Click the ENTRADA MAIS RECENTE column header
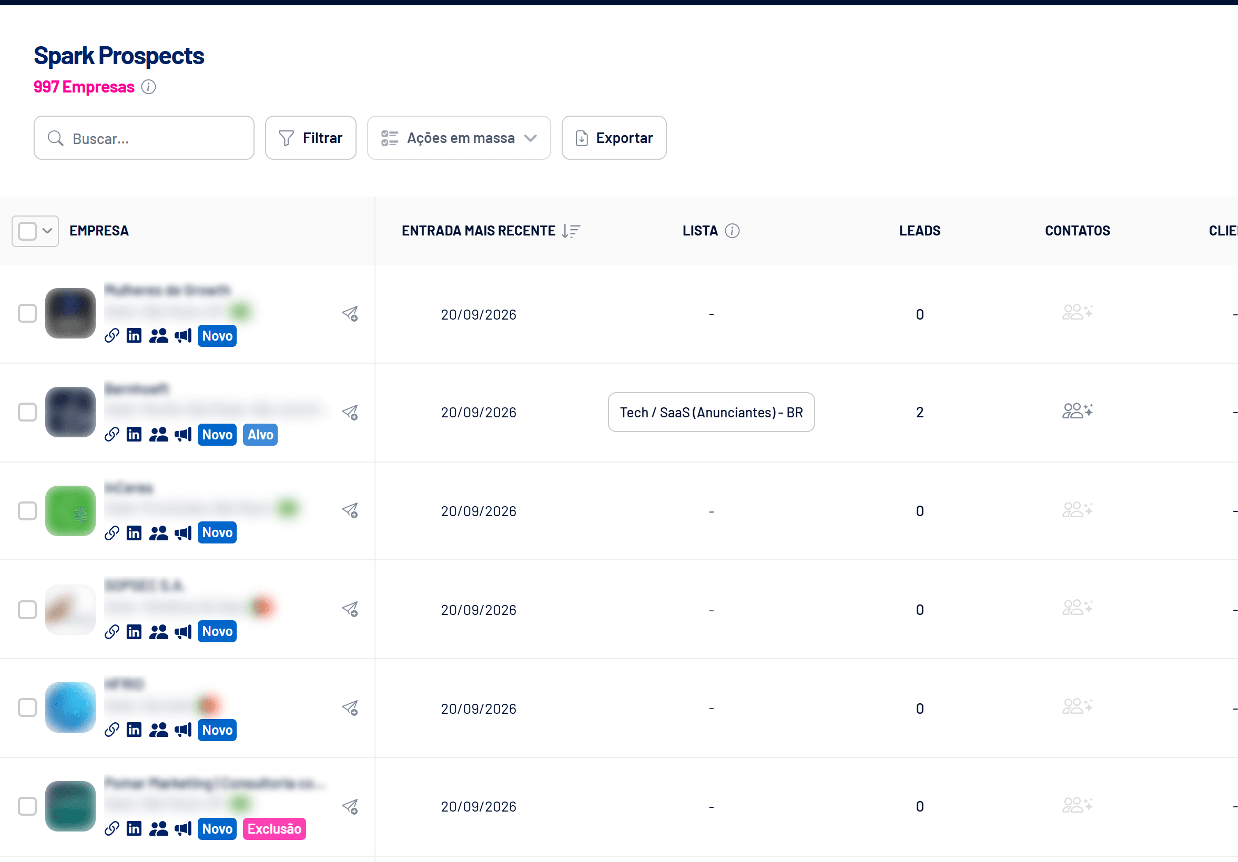 pos(478,231)
